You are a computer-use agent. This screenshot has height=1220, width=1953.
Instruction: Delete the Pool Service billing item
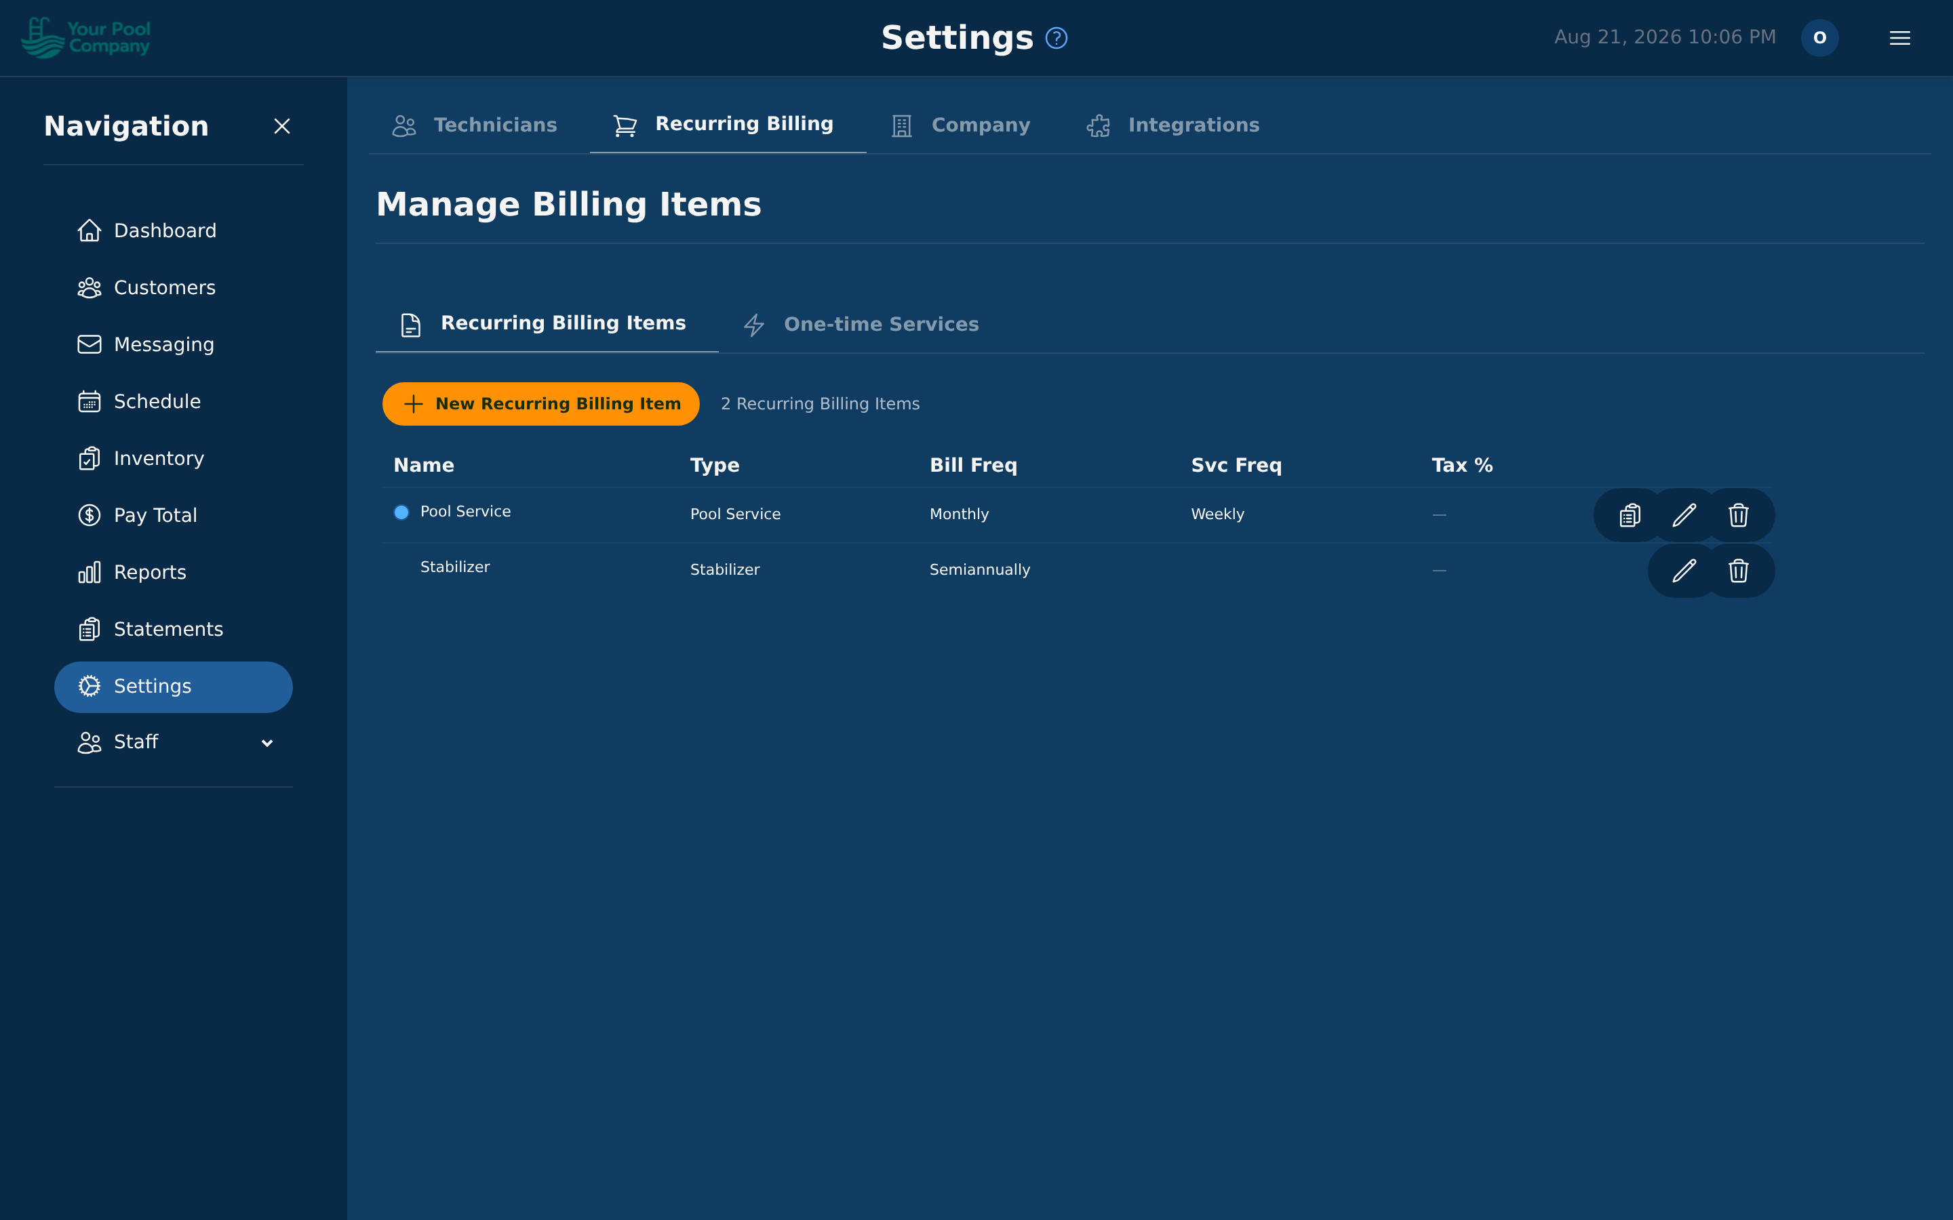(1738, 515)
